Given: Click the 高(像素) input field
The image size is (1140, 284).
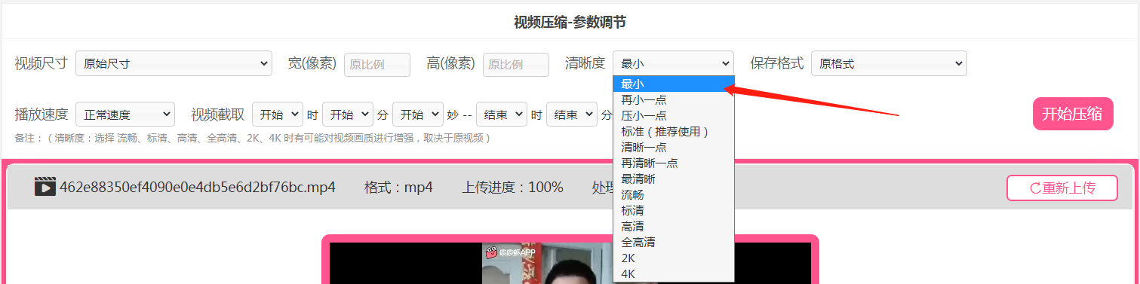Looking at the screenshot, I should click(516, 64).
